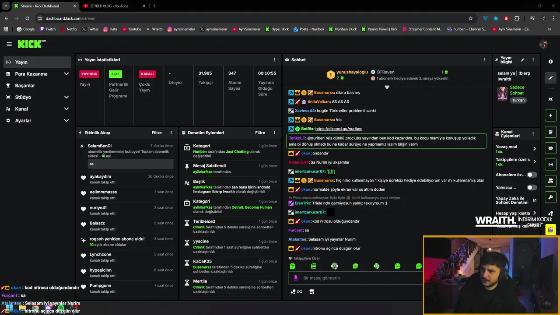The width and height of the screenshot is (560, 315).
Task: Open Kanal Eylemleri three-dot menu
Action: pos(533,134)
